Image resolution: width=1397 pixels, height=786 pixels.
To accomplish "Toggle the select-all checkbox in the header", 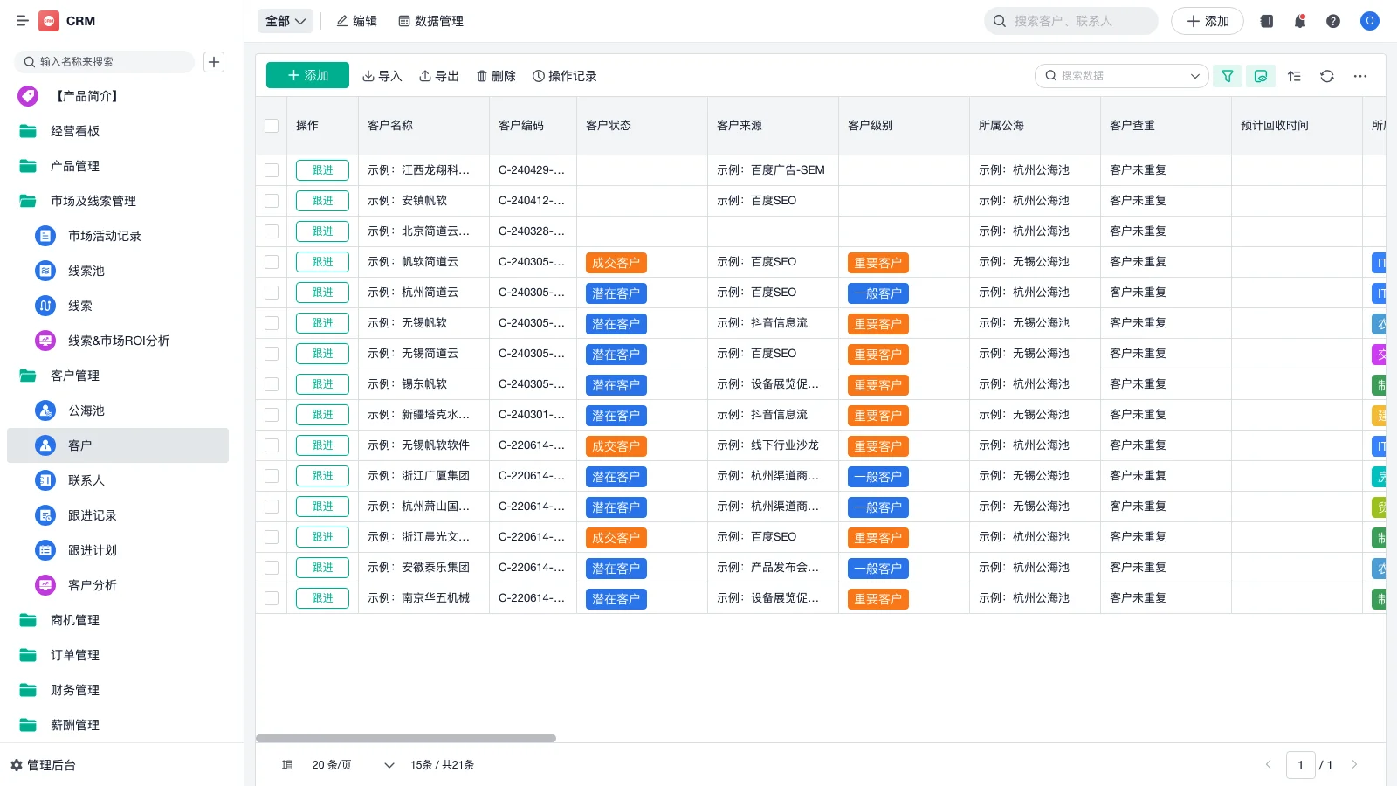I will (x=272, y=126).
